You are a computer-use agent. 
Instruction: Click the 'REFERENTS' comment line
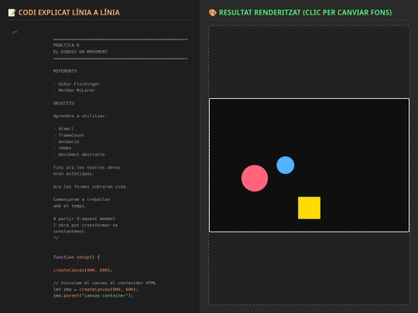click(x=65, y=71)
